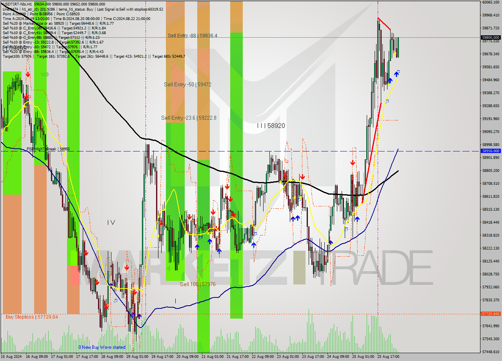502x361 pixels.
Task: Click the '25 Aug 01:00' time axis label
Action: pos(363,357)
